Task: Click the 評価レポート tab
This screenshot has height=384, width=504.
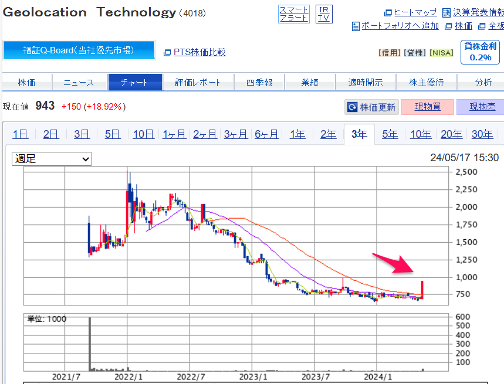Action: tap(198, 83)
